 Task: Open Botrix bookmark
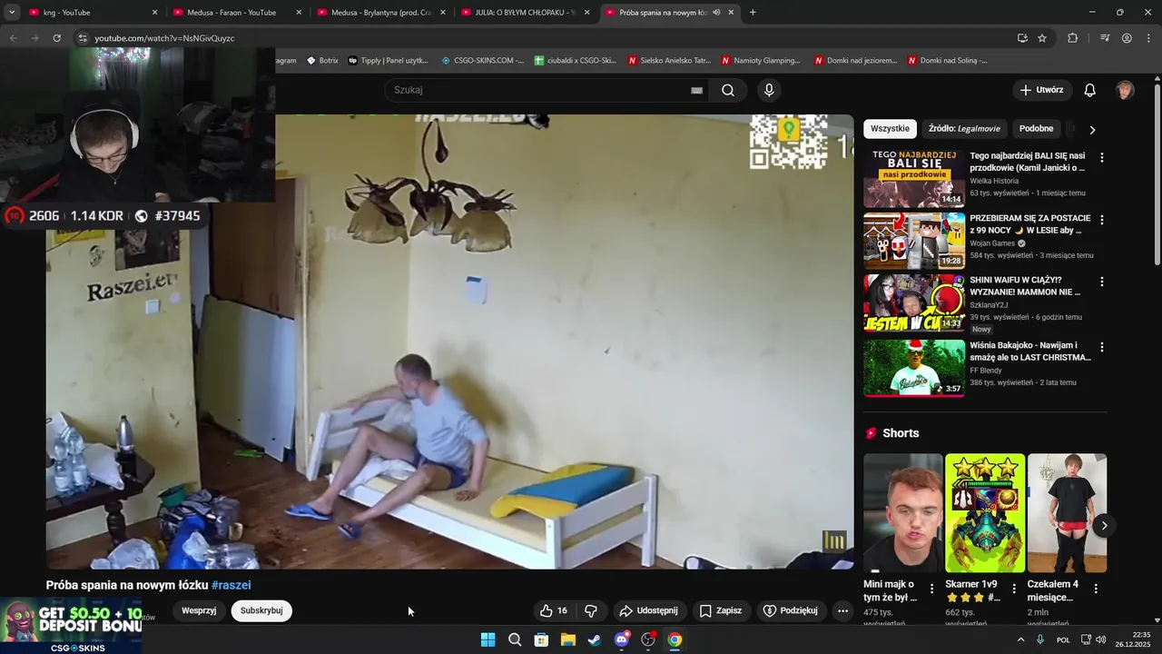pos(322,61)
